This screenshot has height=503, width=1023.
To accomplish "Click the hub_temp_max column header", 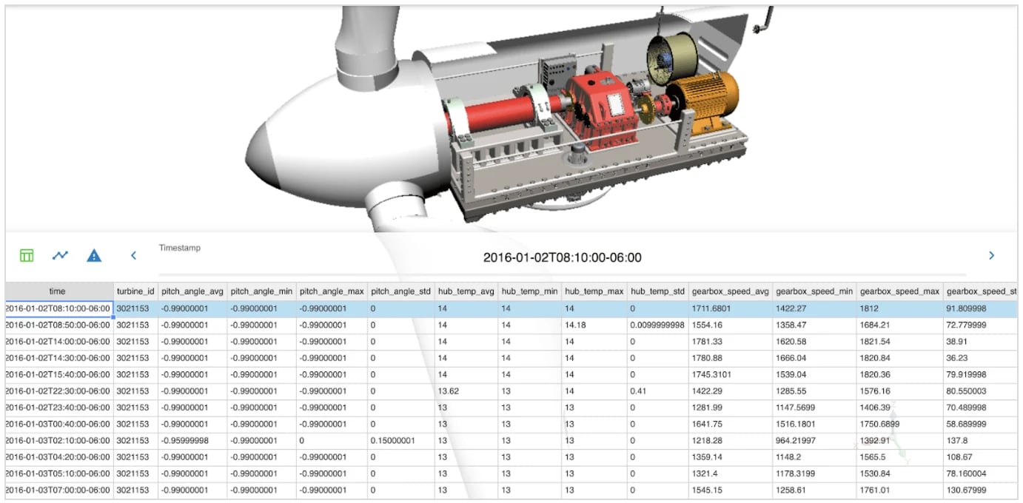I will pyautogui.click(x=594, y=291).
